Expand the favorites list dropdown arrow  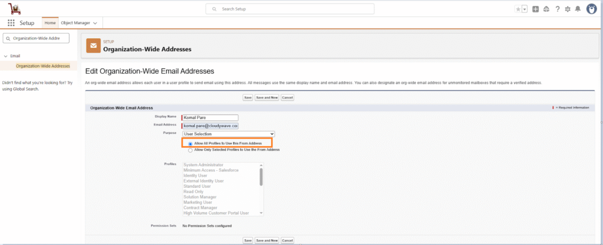point(524,9)
